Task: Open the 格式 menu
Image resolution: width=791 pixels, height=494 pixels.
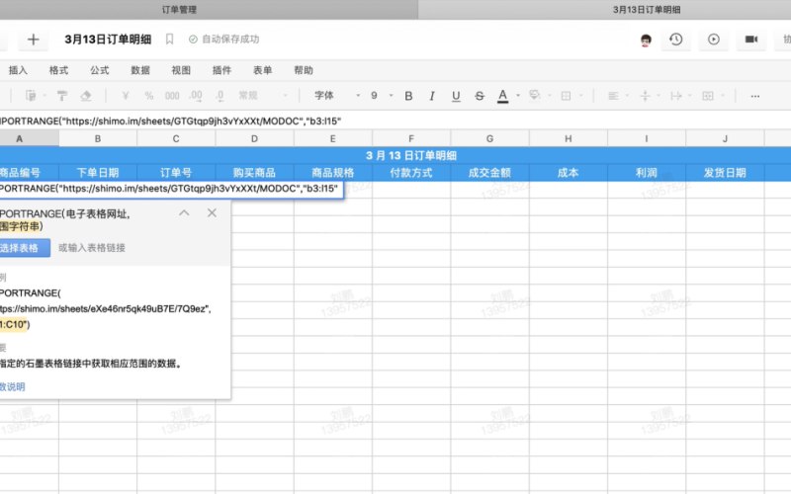Action: [x=58, y=70]
